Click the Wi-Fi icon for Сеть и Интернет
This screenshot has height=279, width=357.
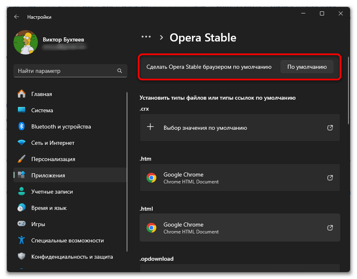[x=22, y=143]
